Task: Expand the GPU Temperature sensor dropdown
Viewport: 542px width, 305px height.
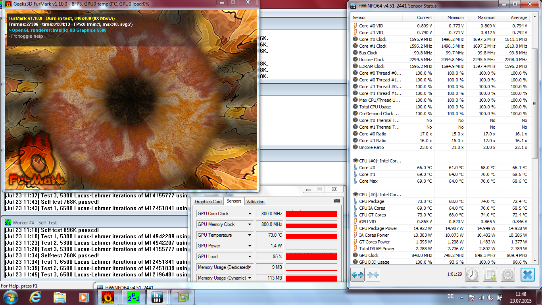Action: [250, 235]
